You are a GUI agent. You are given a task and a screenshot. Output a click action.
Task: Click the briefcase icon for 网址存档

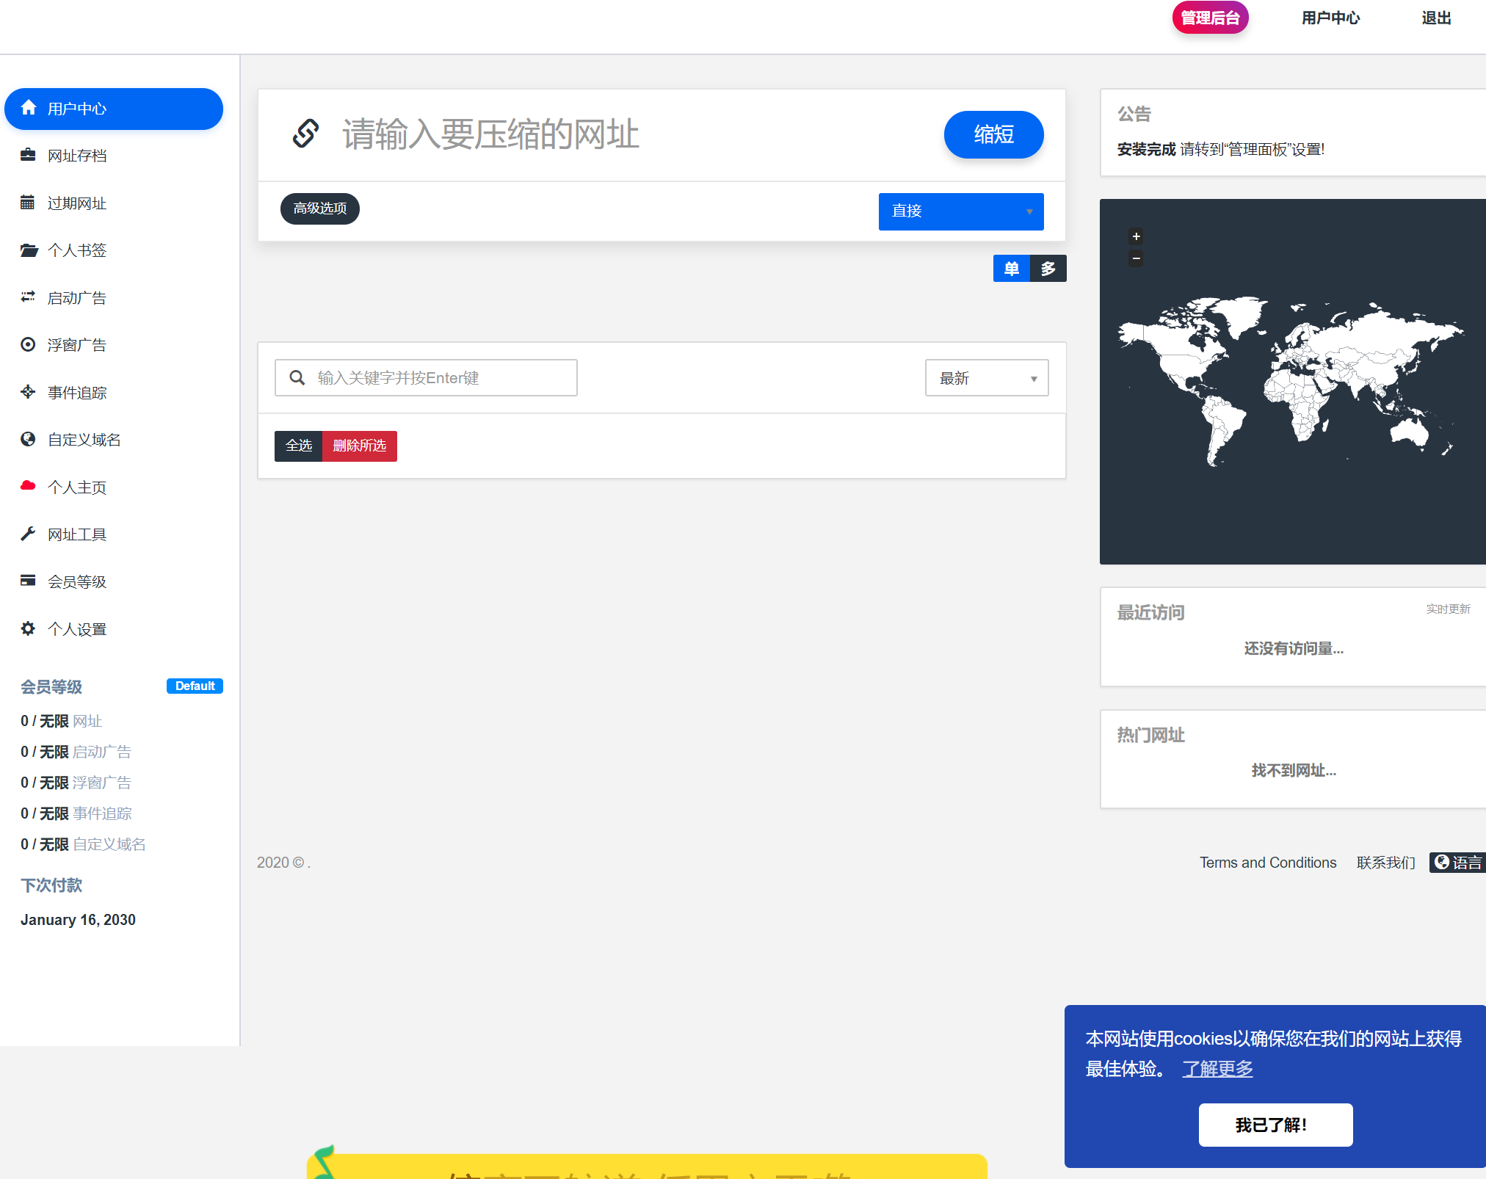(28, 155)
